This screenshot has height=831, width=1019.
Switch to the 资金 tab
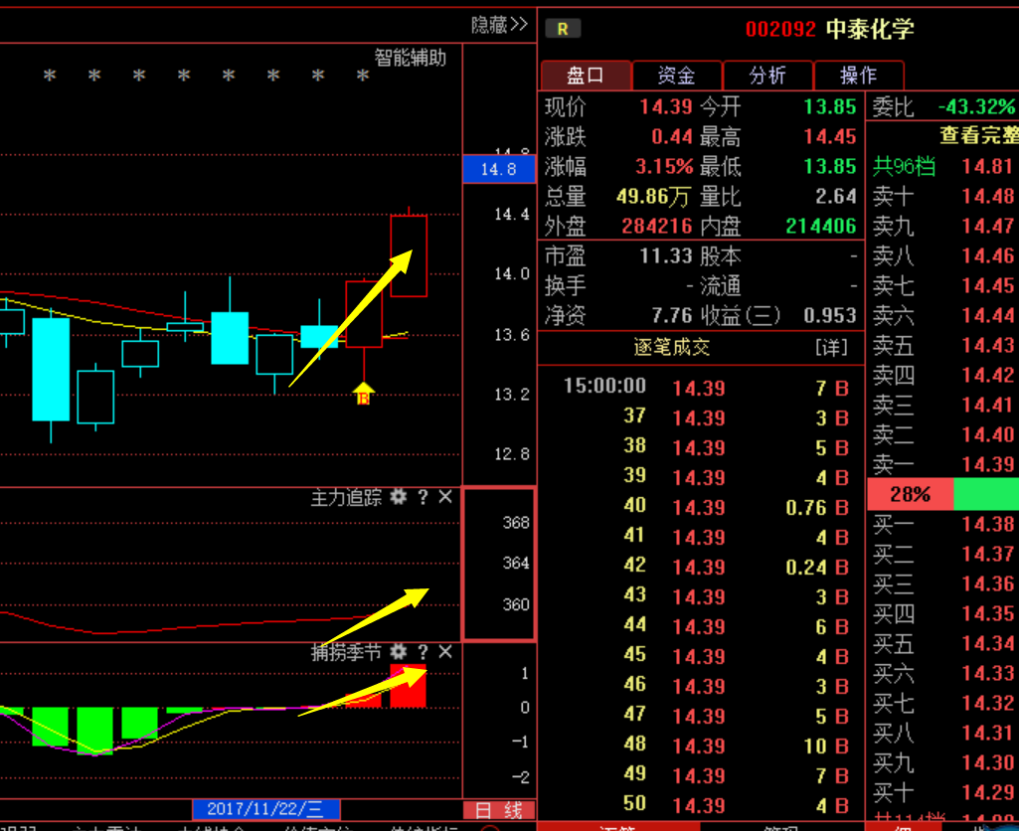[x=676, y=76]
